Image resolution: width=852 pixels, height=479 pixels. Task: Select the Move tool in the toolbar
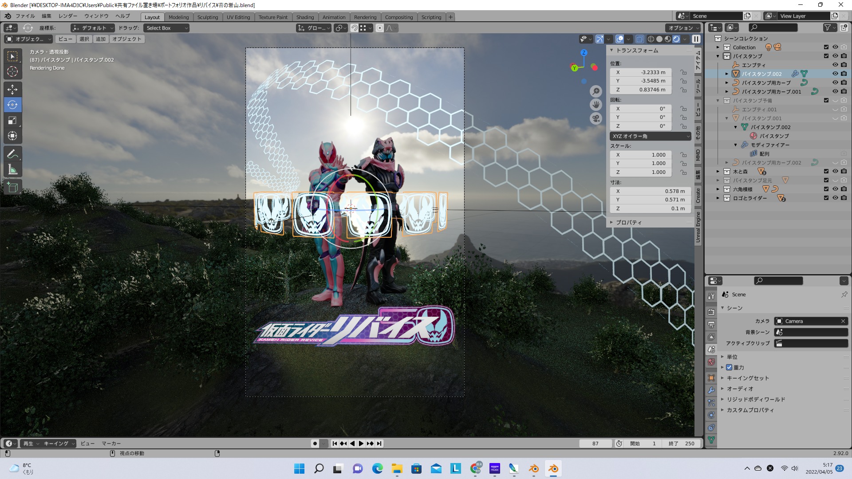click(x=12, y=89)
